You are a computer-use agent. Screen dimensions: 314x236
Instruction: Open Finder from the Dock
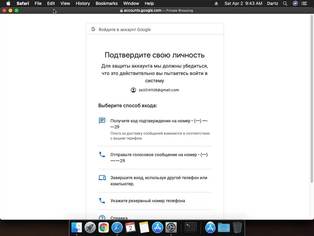click(77, 228)
